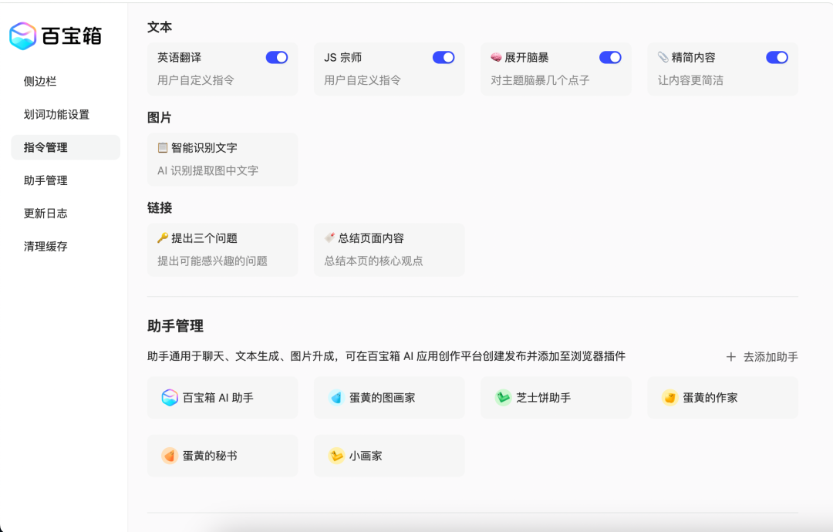This screenshot has width=833, height=532.
Task: Click the 对主题脑暴几个点子 description
Action: click(x=540, y=80)
